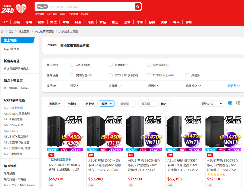Open the 價格 sort dropdown
Viewport: 244px width, 189px height.
coord(107,104)
